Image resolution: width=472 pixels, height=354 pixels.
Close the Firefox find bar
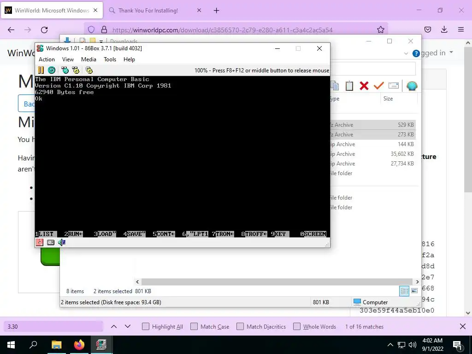point(463,327)
